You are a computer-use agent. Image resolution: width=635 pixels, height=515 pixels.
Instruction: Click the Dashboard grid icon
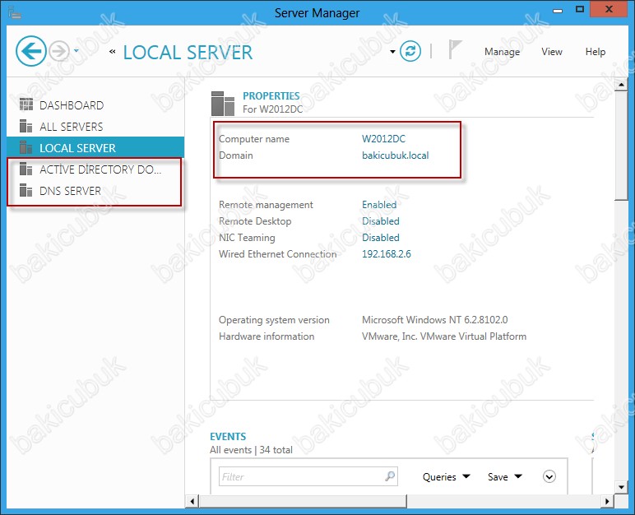click(x=26, y=104)
